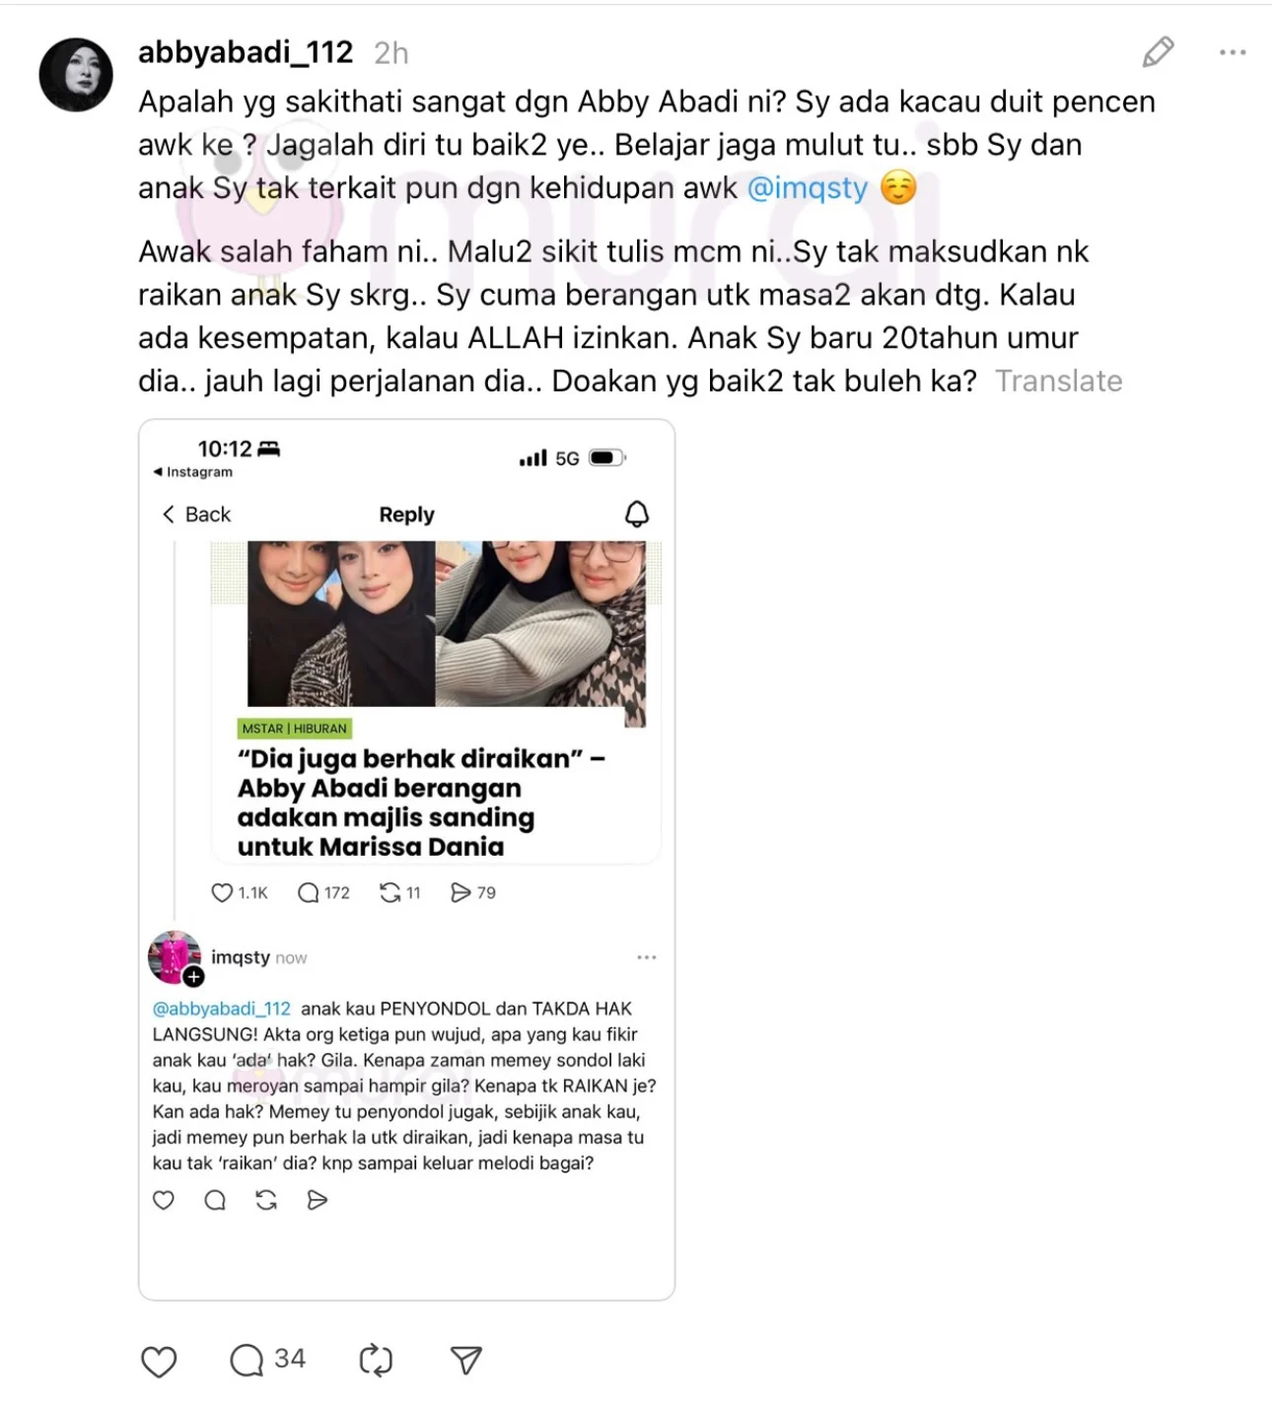Click the abbyabadi_112 username

pos(246,51)
